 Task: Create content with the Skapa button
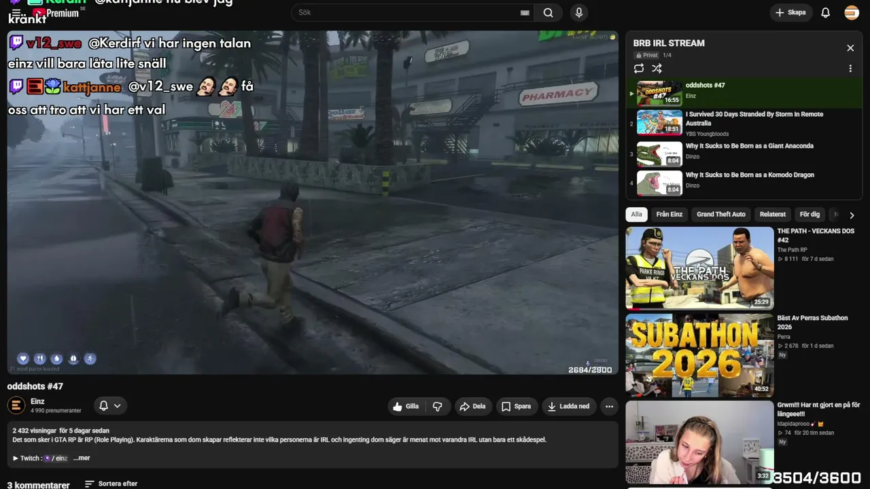point(790,12)
